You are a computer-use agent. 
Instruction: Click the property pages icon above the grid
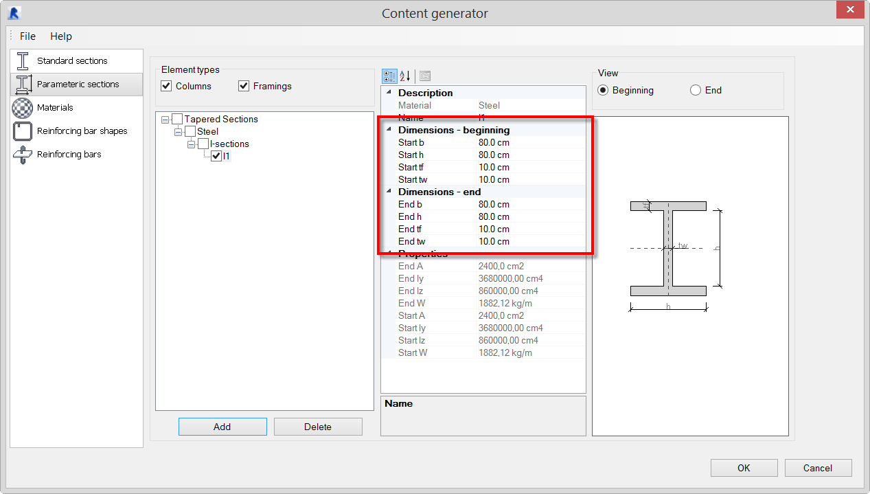[425, 76]
